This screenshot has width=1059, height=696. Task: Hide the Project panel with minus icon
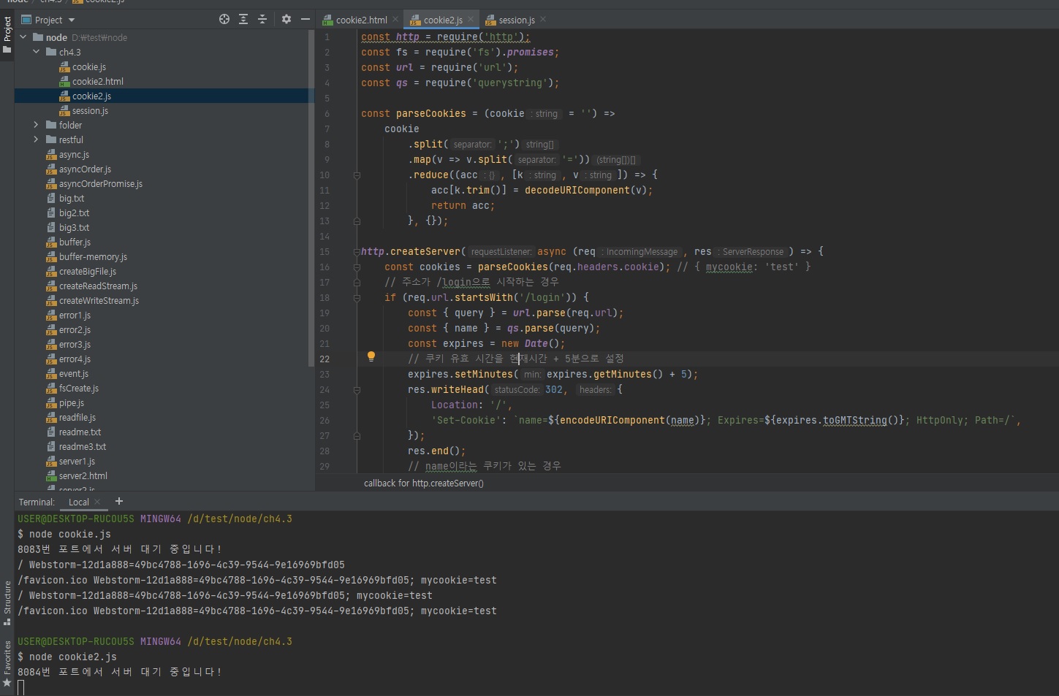305,20
